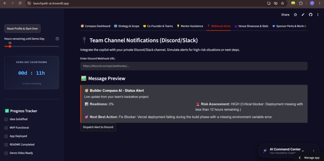This screenshot has width=324, height=161.
Task: Expand the AI Command Center dropdown
Action: [303, 151]
